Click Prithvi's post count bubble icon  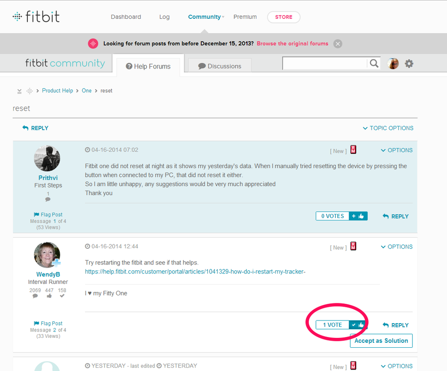[48, 199]
